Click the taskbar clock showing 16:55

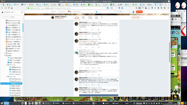(170, 103)
